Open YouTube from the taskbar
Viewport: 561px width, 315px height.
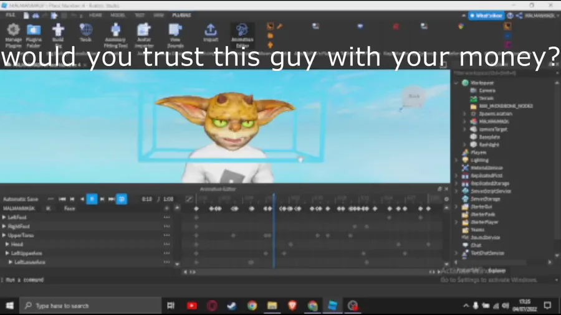tap(192, 306)
